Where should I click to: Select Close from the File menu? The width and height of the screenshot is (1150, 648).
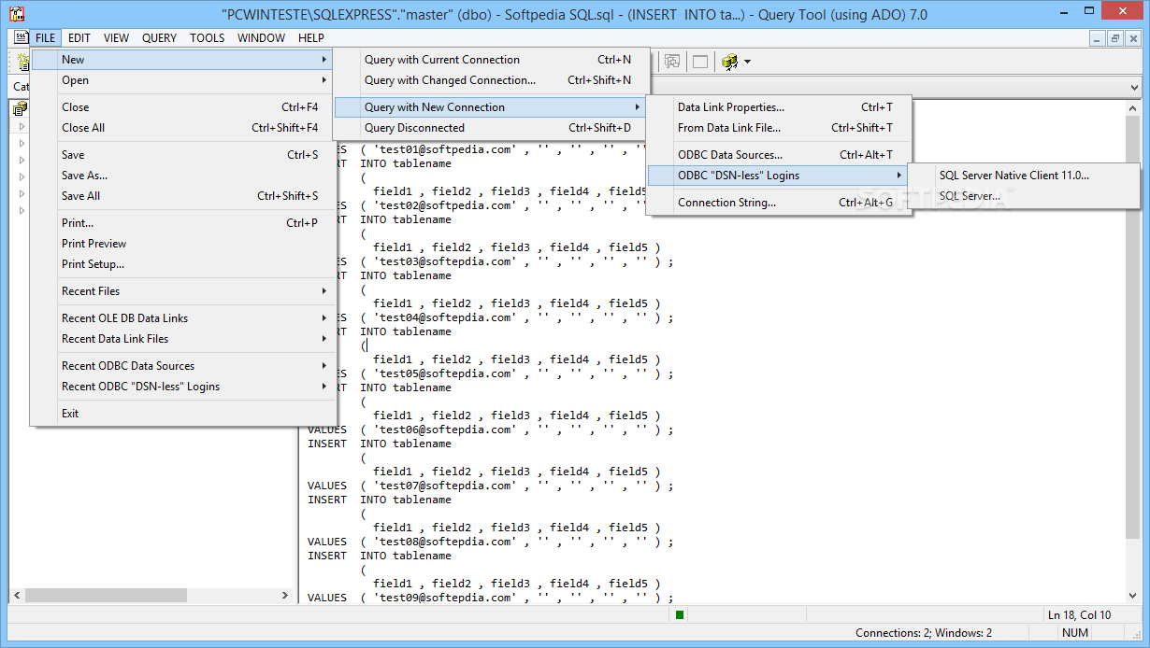point(183,107)
